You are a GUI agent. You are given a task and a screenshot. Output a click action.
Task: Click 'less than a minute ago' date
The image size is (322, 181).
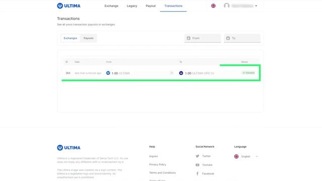pyautogui.click(x=88, y=73)
